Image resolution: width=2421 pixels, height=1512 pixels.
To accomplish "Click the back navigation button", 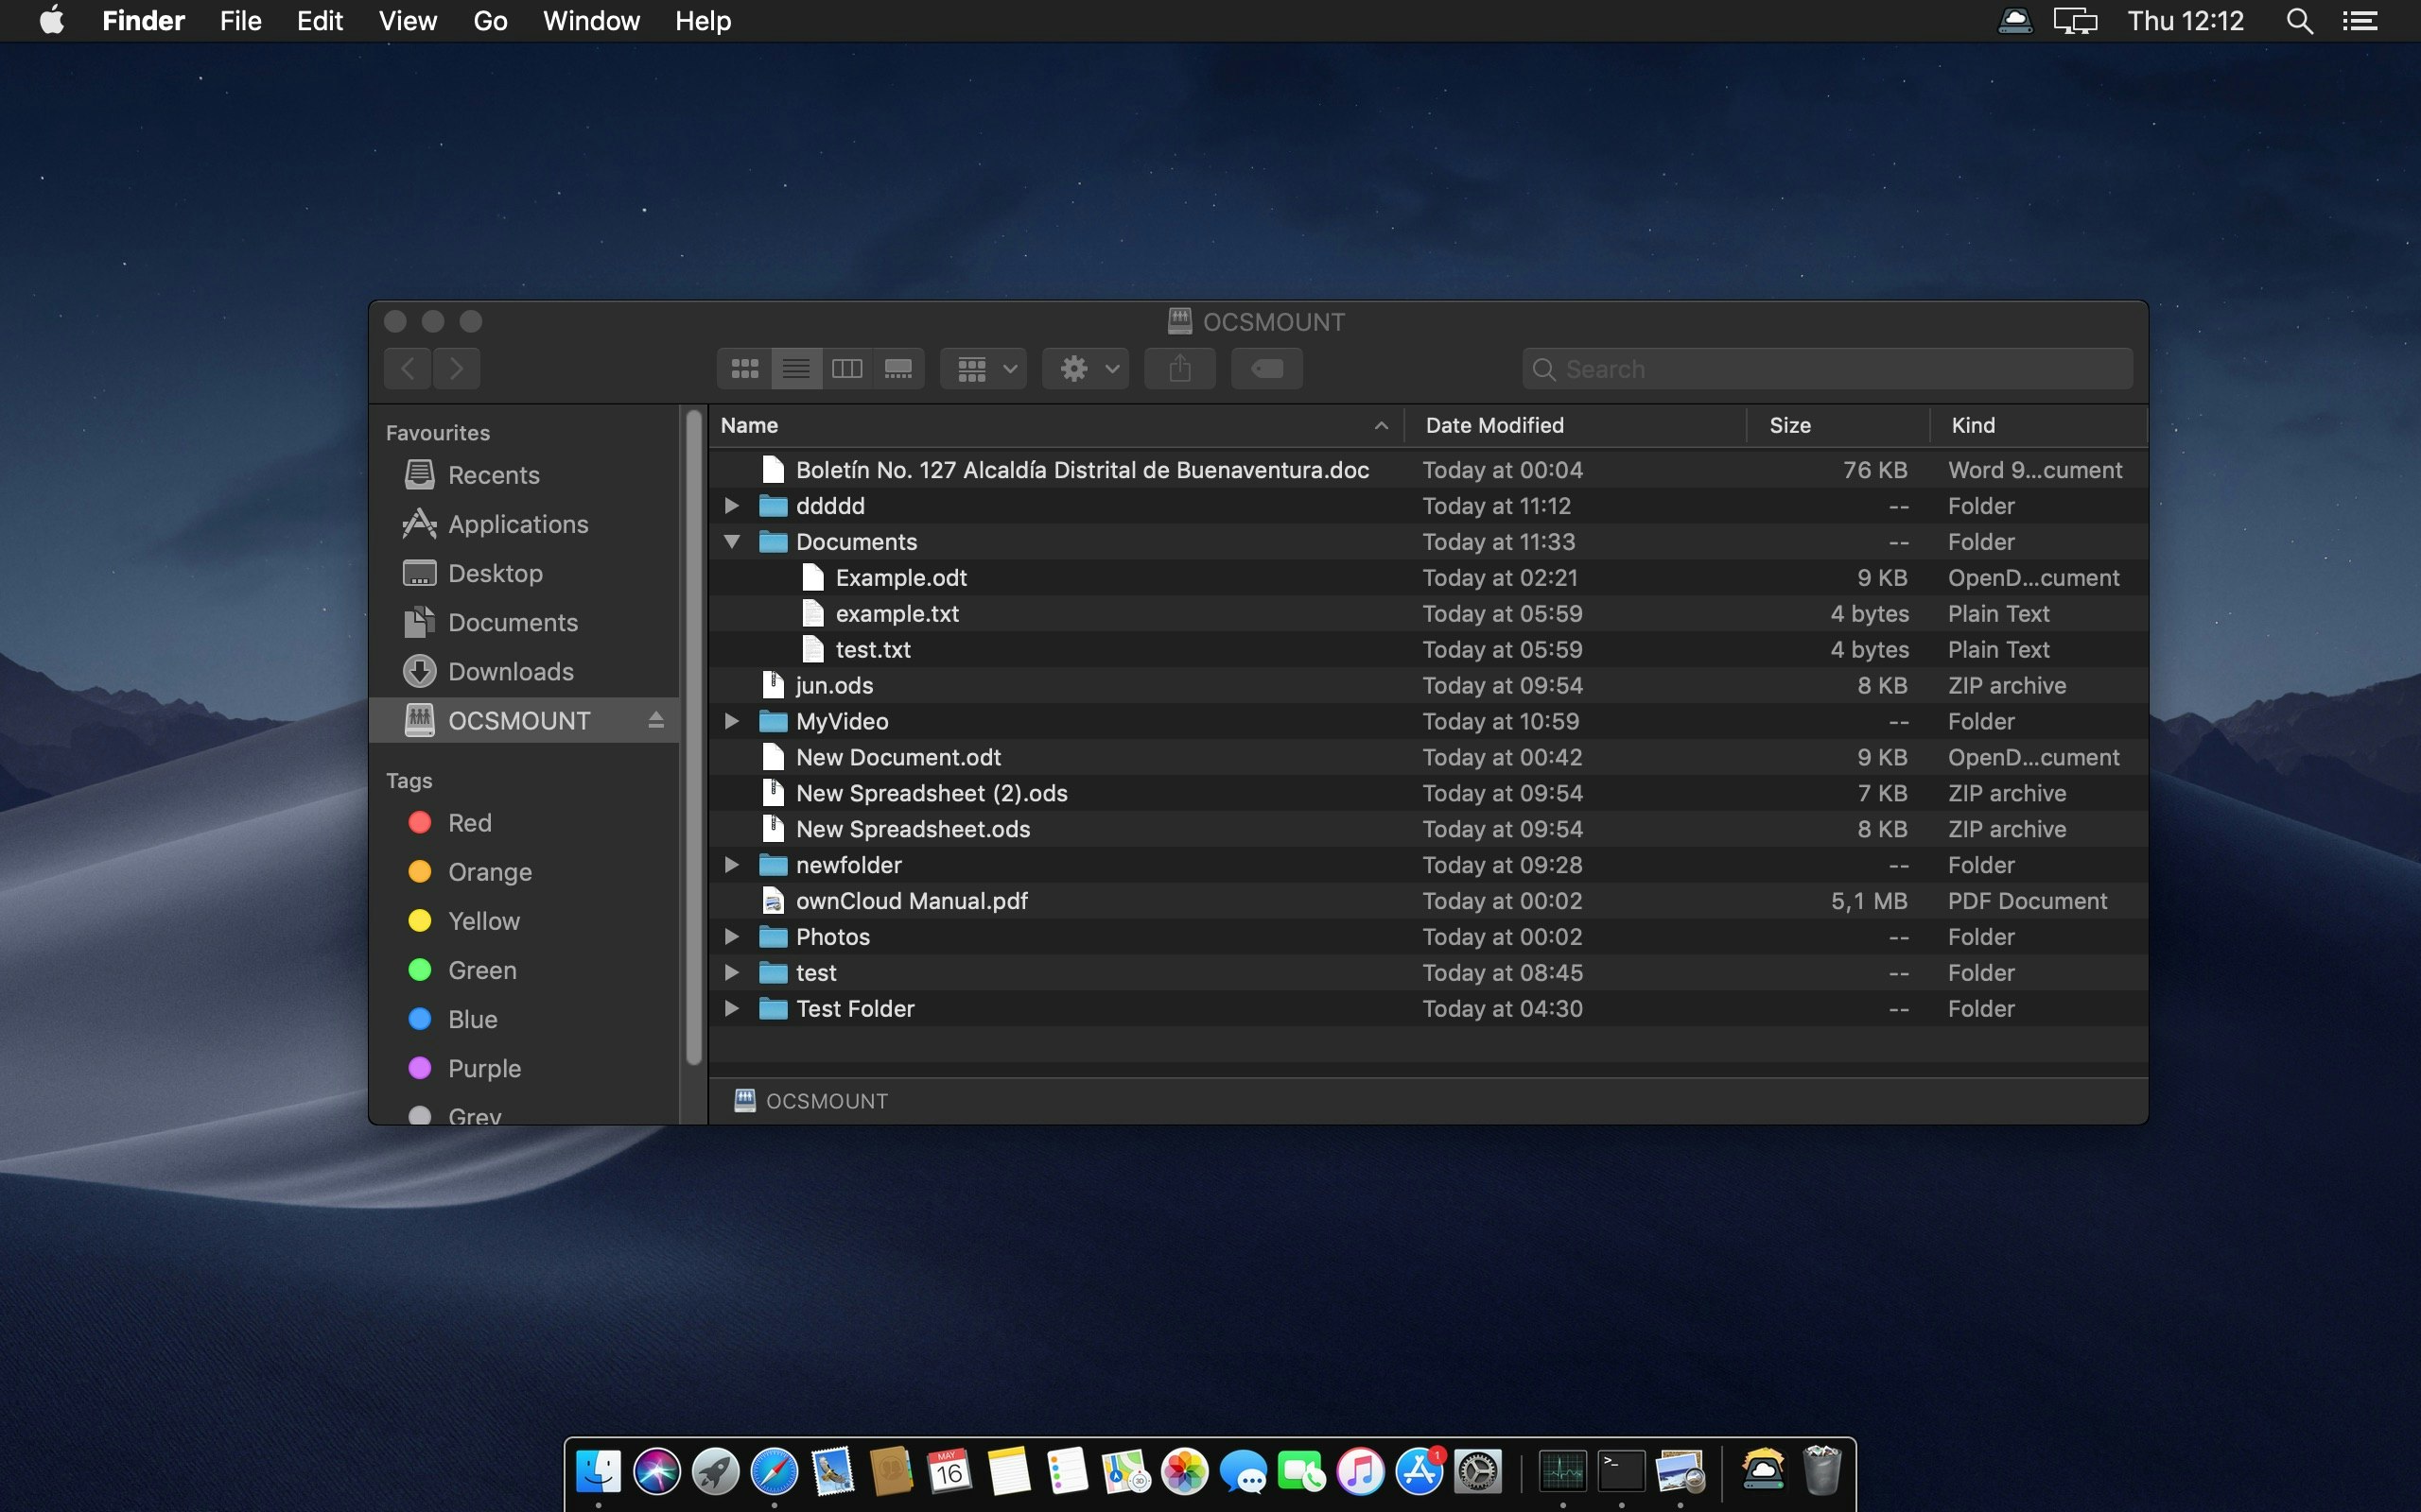I will tap(406, 368).
